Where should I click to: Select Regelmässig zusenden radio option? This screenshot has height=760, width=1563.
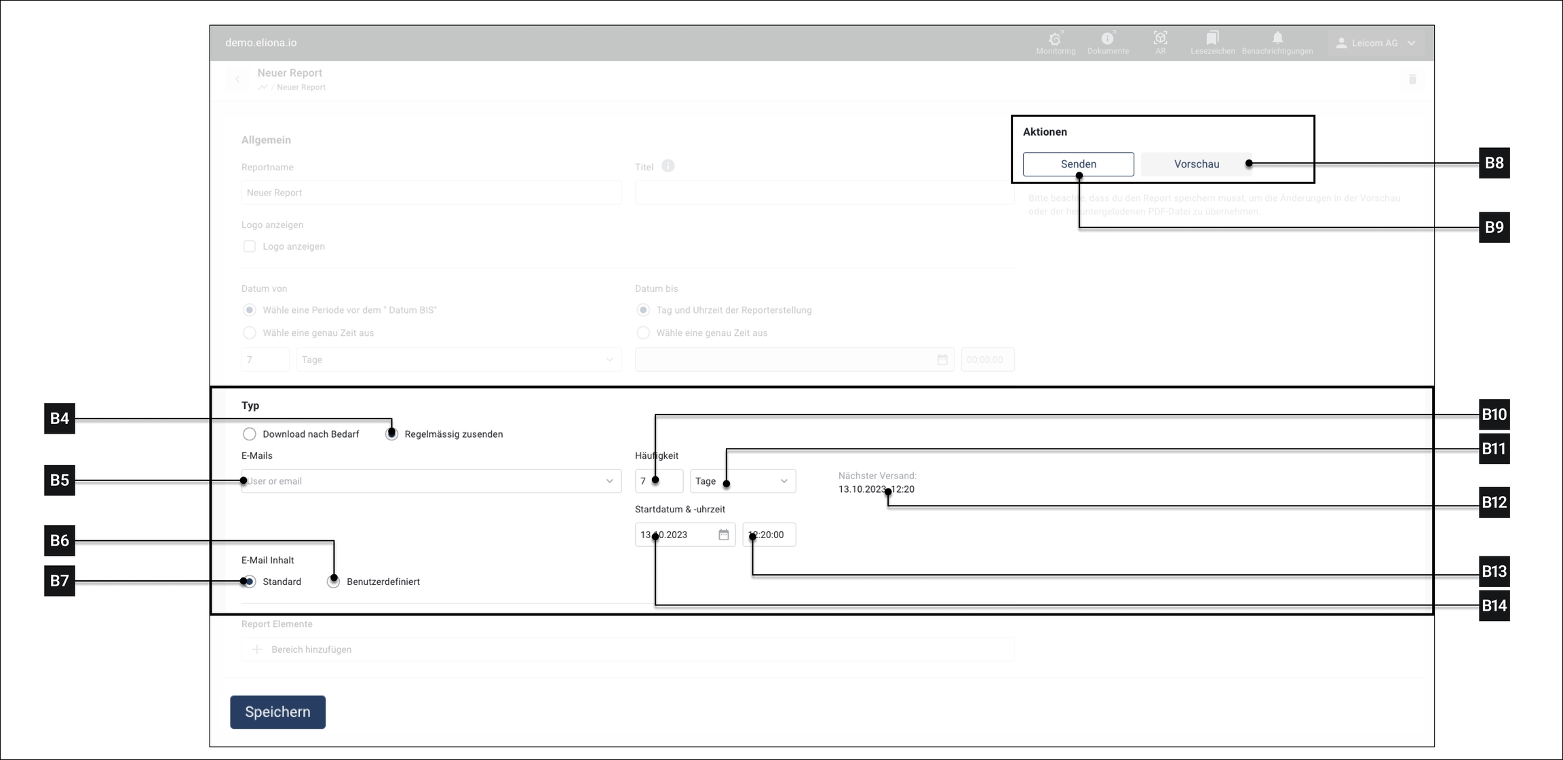[392, 434]
